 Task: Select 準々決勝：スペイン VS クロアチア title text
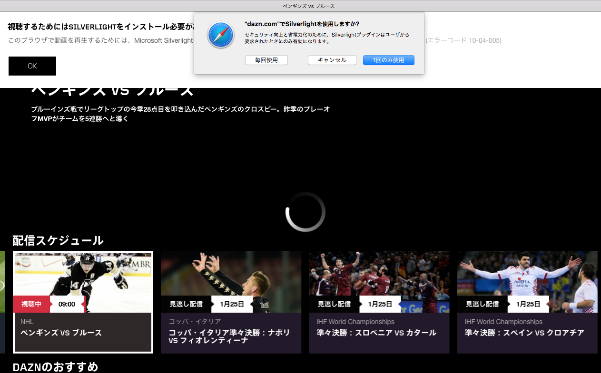pos(524,333)
